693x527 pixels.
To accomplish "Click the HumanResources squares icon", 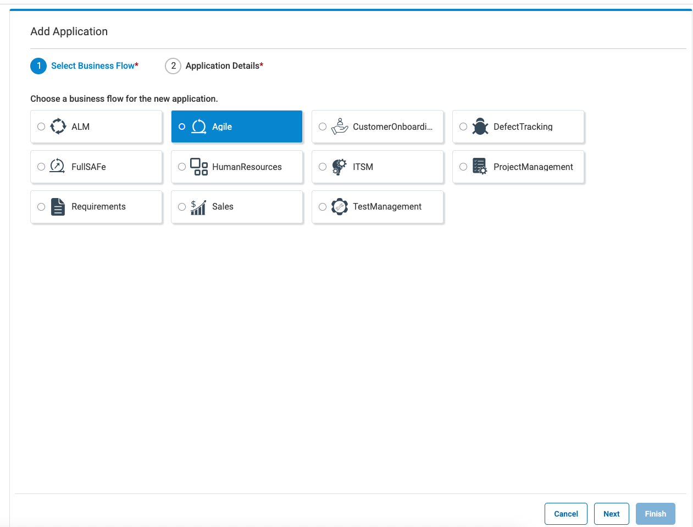I will coord(199,167).
